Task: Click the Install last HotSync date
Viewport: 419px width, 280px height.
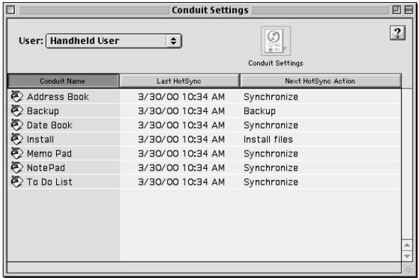Action: (181, 139)
